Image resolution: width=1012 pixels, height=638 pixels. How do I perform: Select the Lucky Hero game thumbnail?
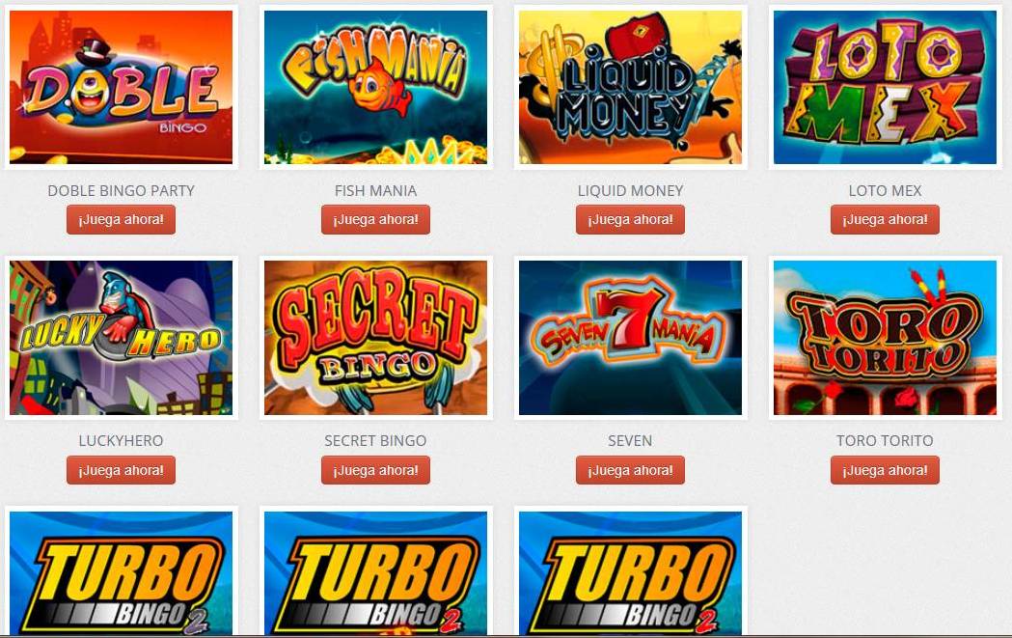pos(121,338)
